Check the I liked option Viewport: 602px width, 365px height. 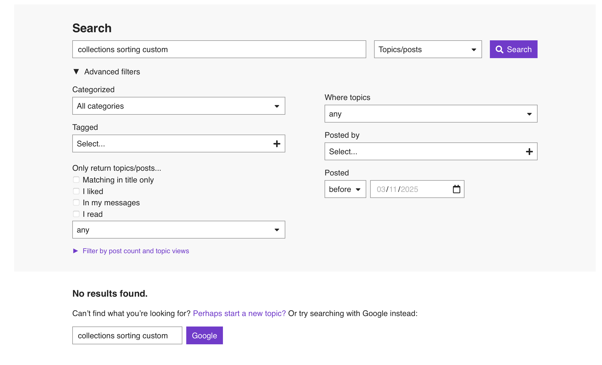(x=76, y=191)
